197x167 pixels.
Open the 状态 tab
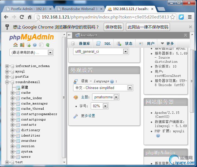124,43
